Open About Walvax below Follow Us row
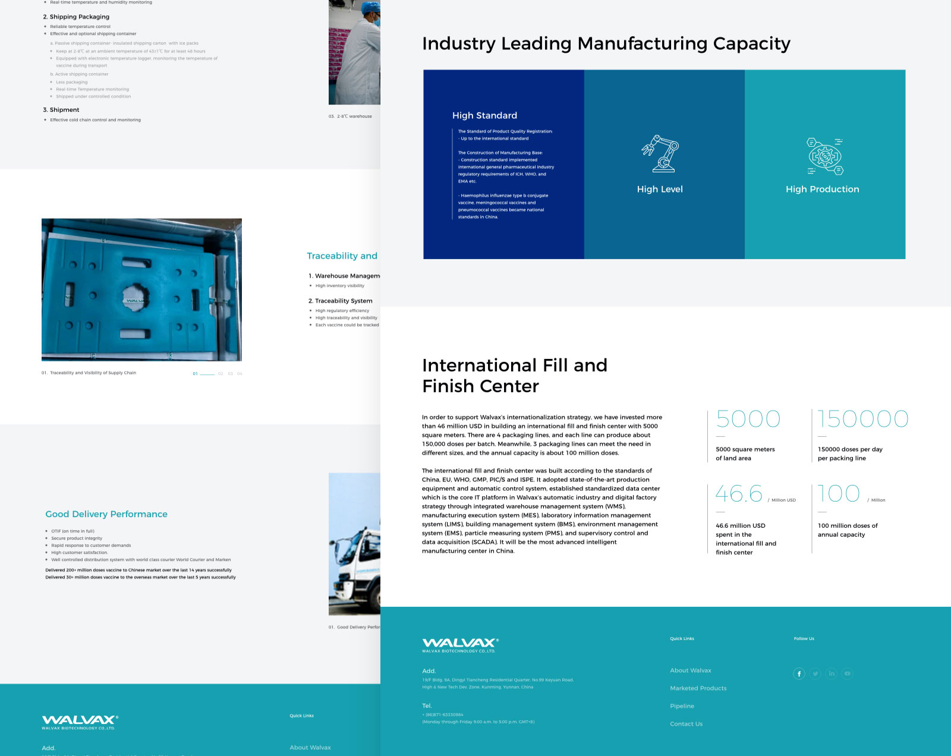This screenshot has height=756, width=951. [691, 670]
